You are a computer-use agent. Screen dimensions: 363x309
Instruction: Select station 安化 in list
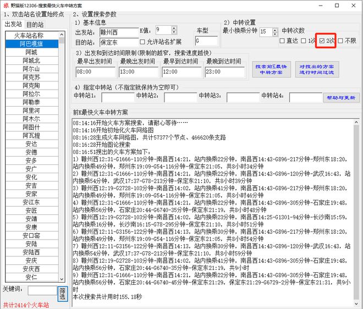[x=31, y=177]
